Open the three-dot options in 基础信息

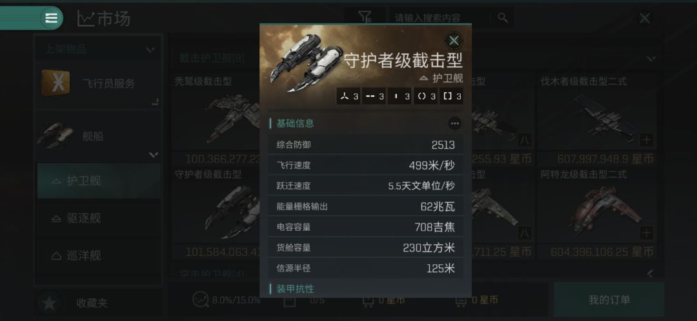[454, 123]
